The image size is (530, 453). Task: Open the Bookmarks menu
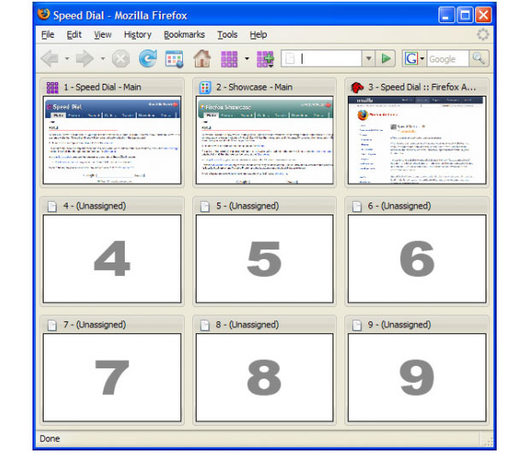(184, 34)
